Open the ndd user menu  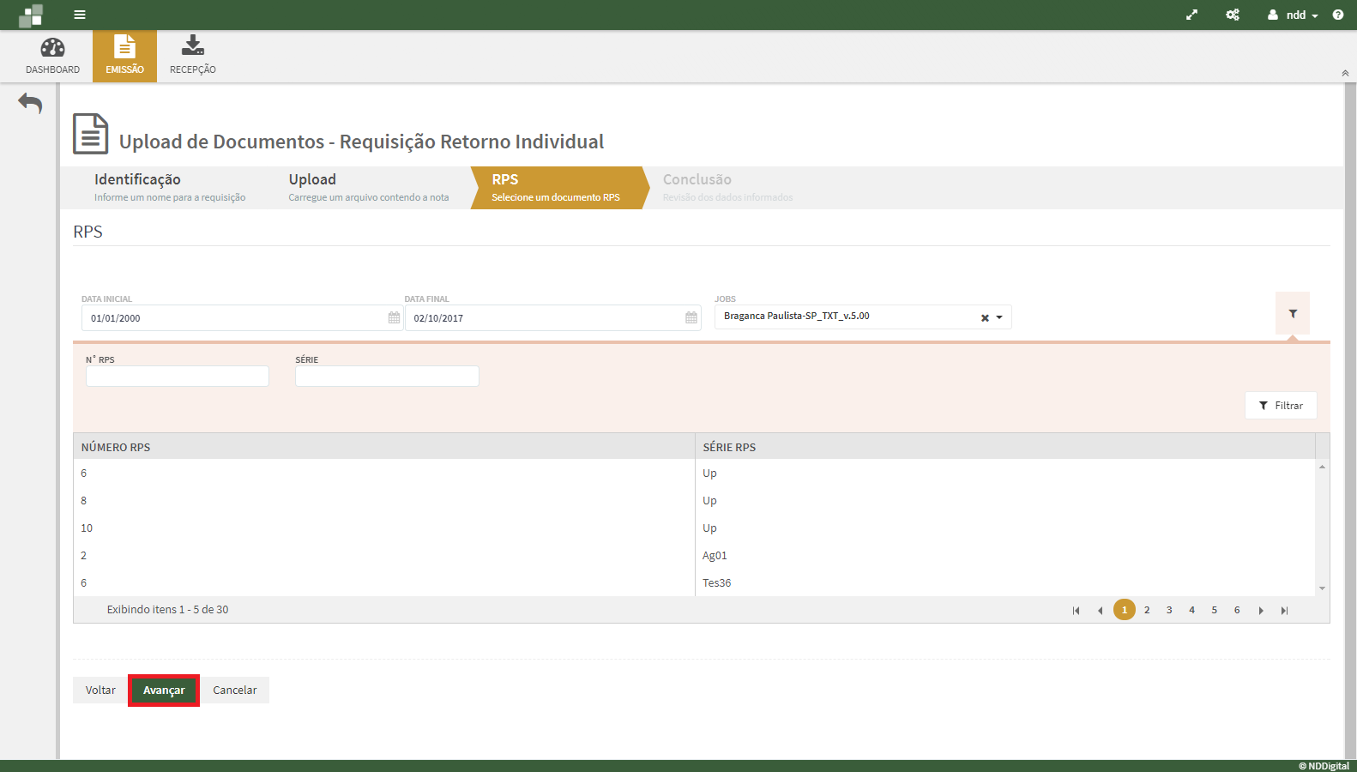1293,15
